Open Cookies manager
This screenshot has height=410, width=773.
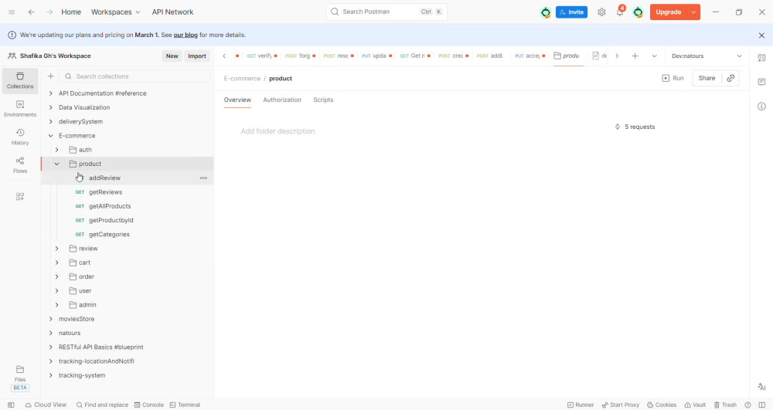(662, 405)
